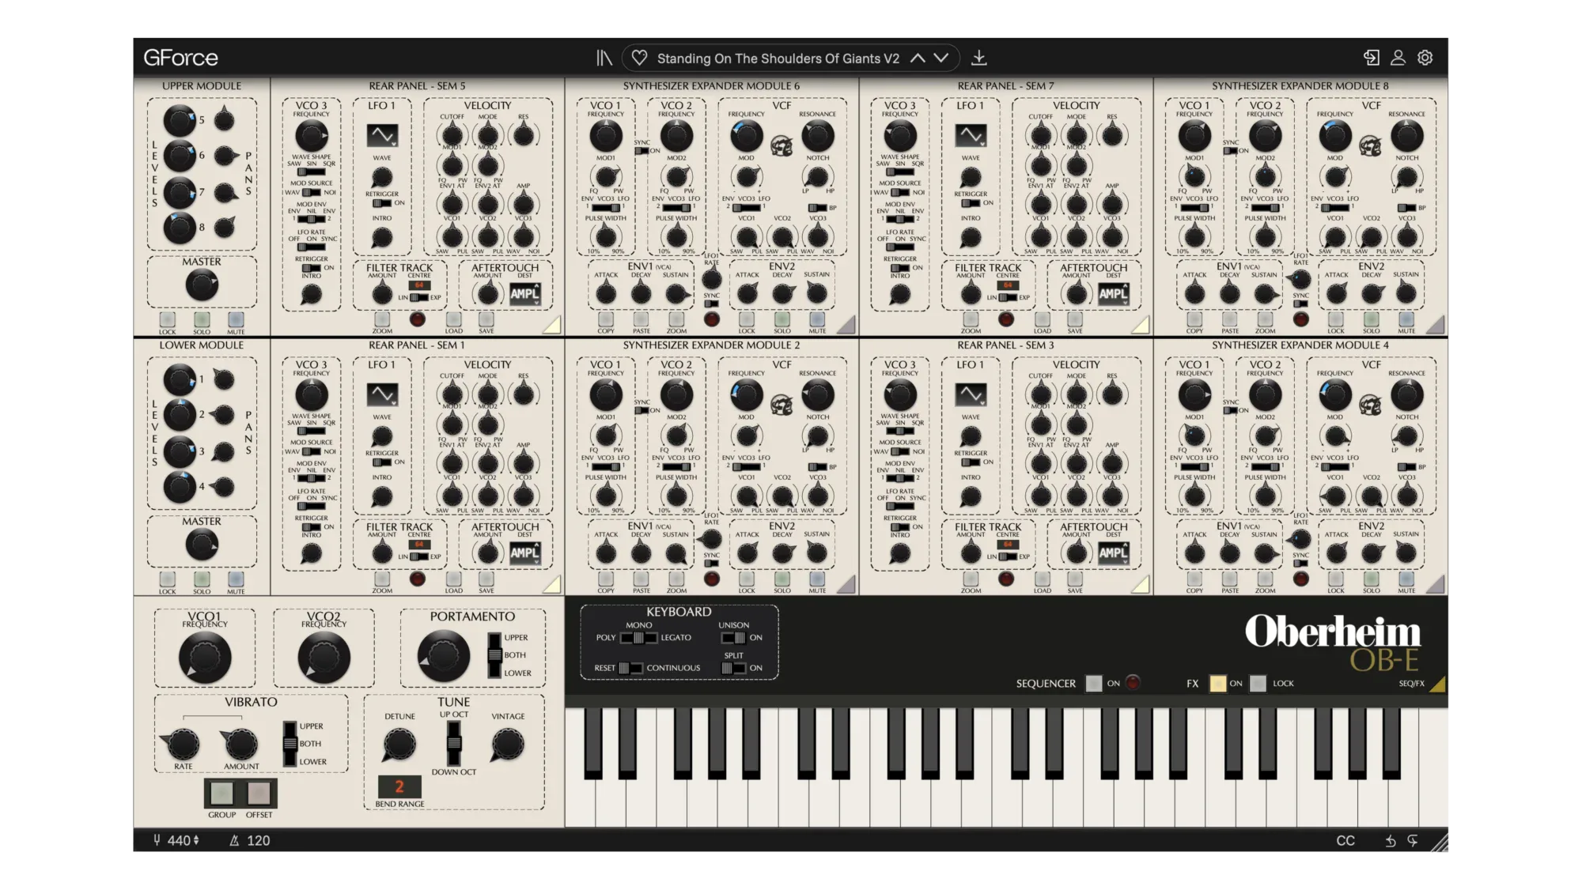Viewport: 1582px width, 890px height.
Task: Click the Load button in SEM 7
Action: pyautogui.click(x=1042, y=319)
